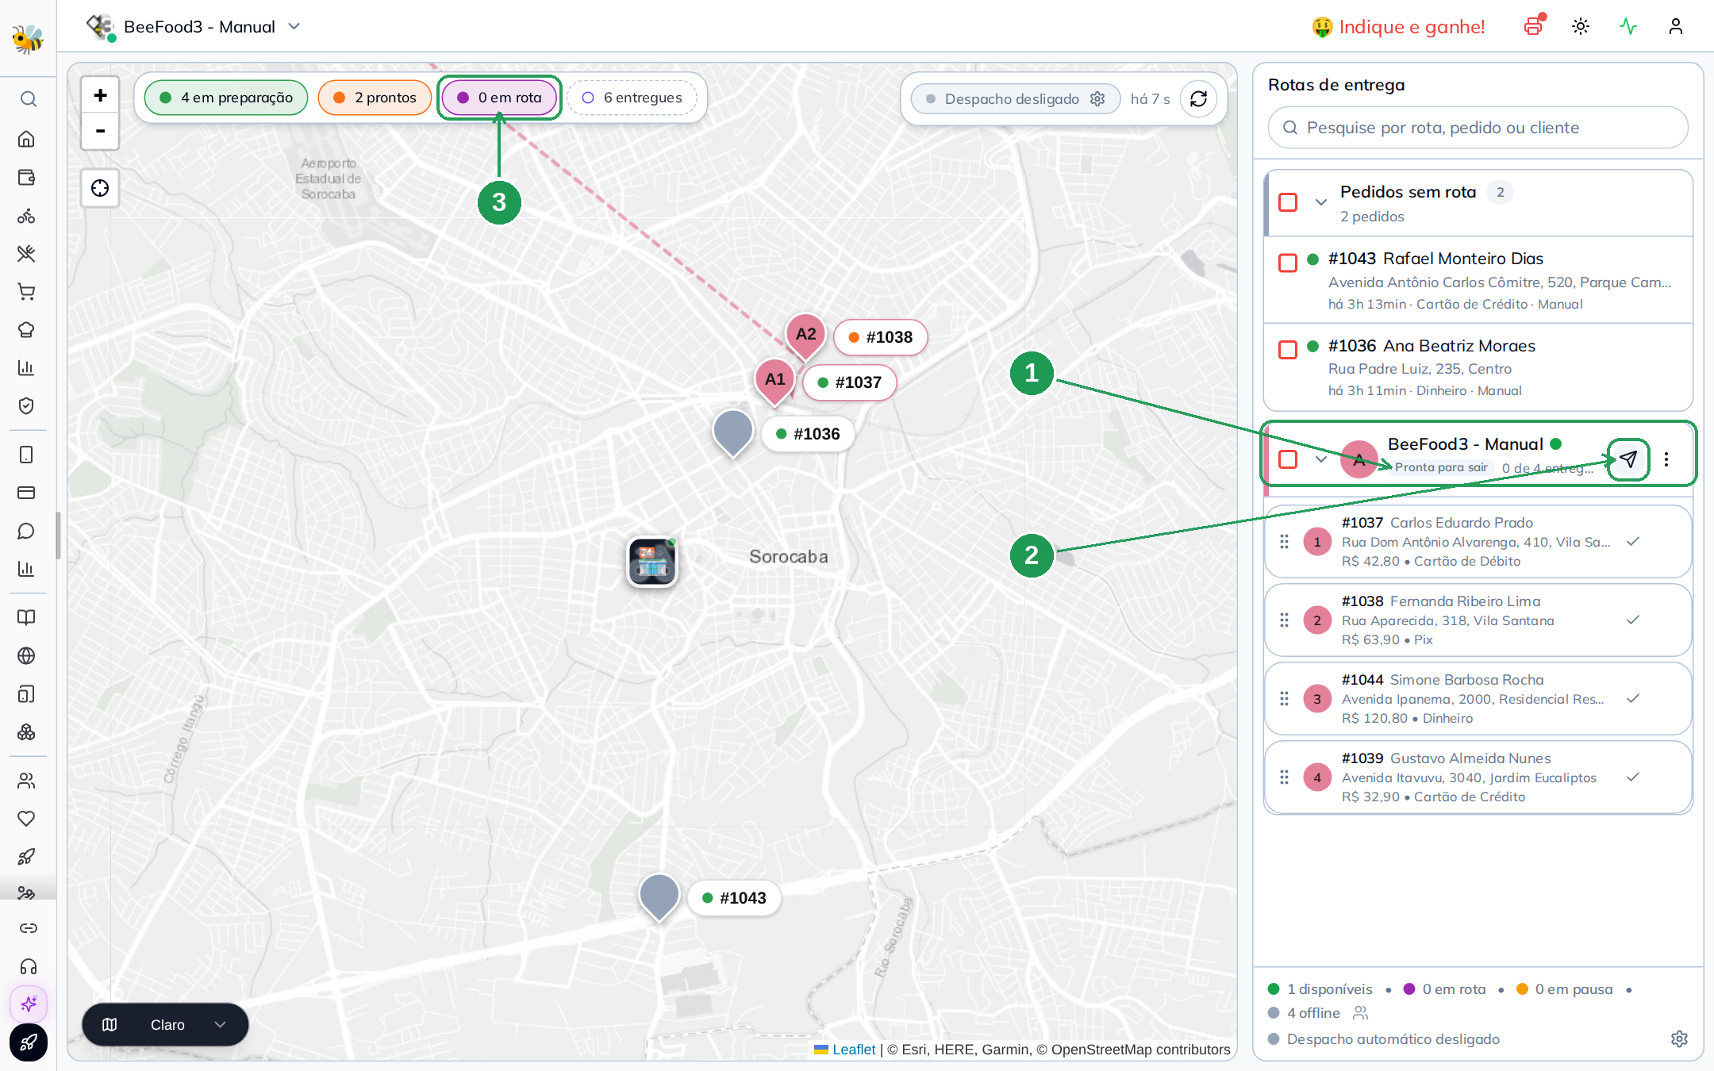Open the open book icon in sidebar
1714x1071 pixels.
pyautogui.click(x=26, y=617)
